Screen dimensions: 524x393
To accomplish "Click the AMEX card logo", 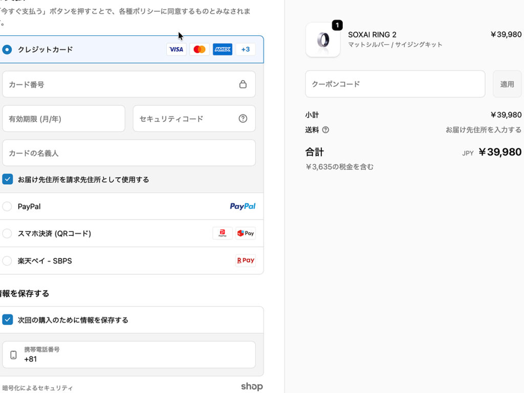I will (223, 50).
